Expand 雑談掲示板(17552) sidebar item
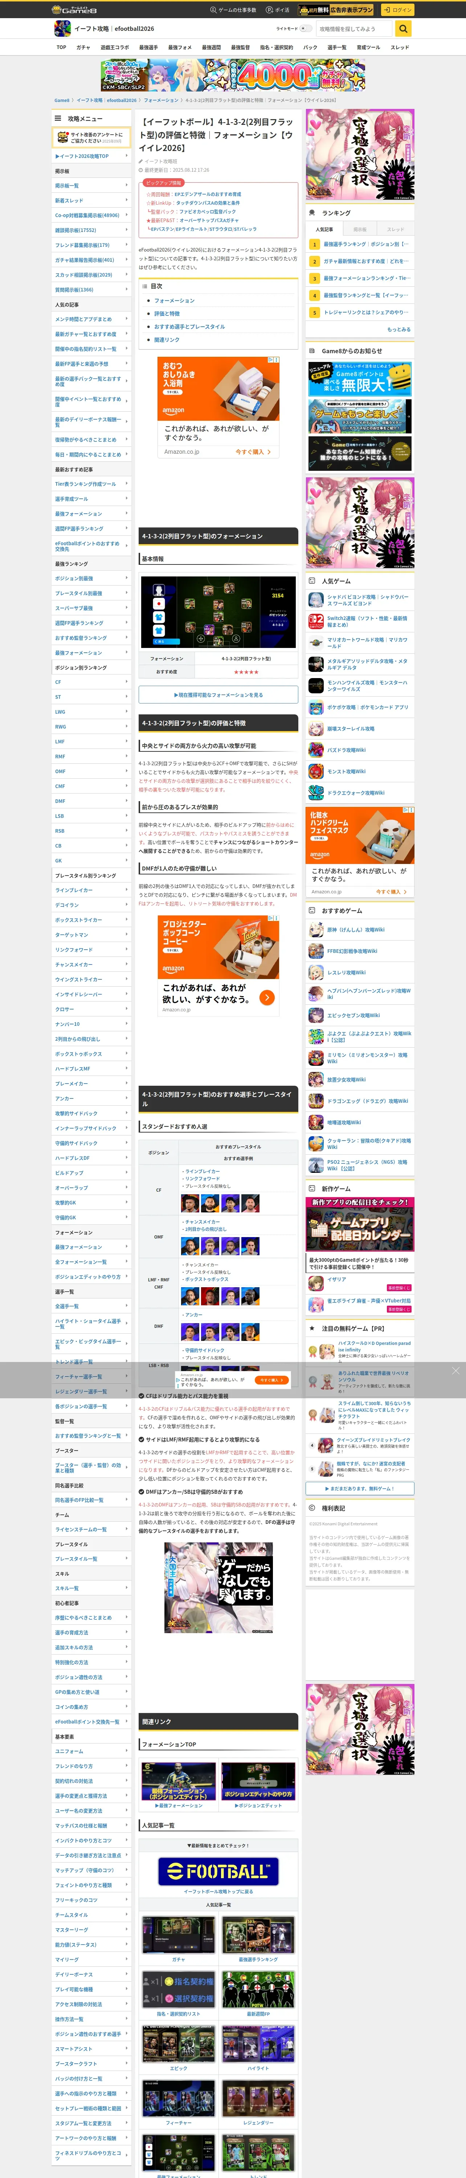This screenshot has width=466, height=2178. point(91,230)
